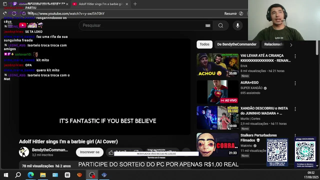Select the Todos filter chip
320x180 pixels.
204,44
